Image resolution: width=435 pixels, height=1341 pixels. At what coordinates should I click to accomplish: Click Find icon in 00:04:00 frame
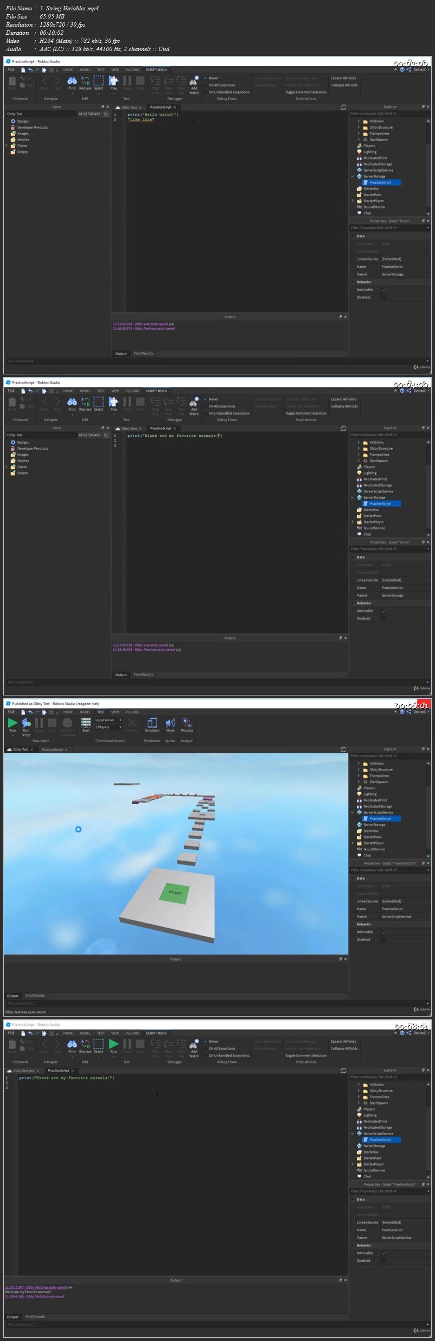(72, 402)
